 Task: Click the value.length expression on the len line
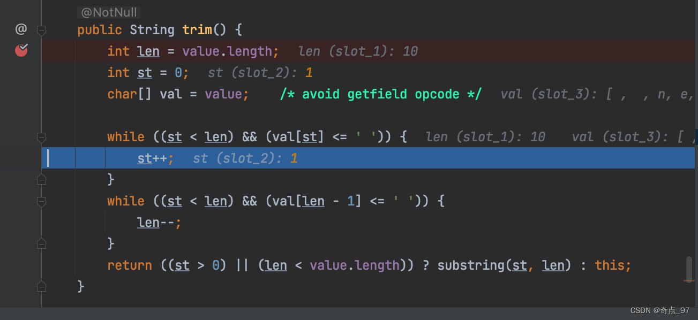(230, 51)
